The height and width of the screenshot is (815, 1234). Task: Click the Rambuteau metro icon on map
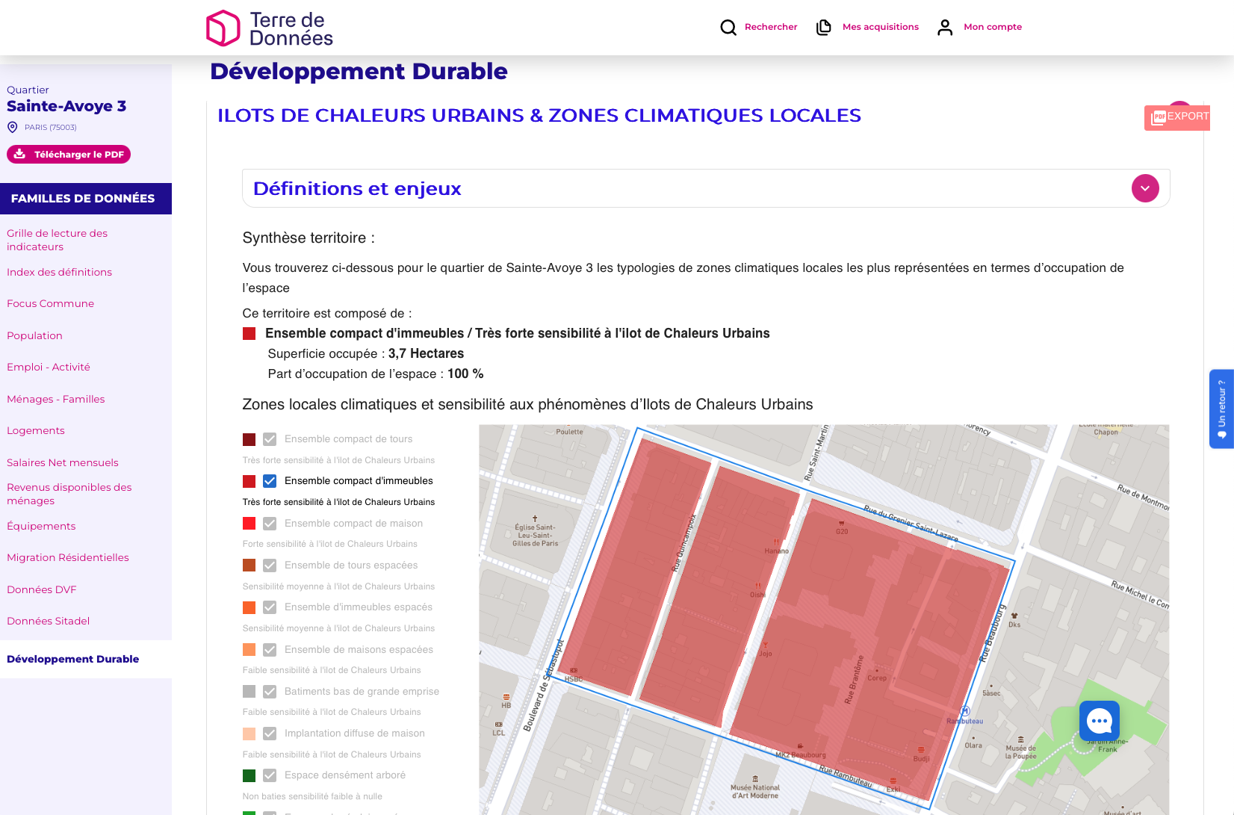[965, 711]
